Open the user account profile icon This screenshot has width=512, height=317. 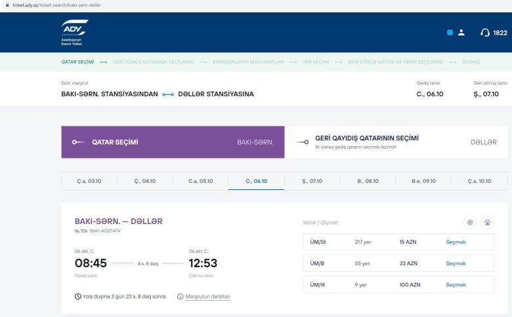(461, 32)
